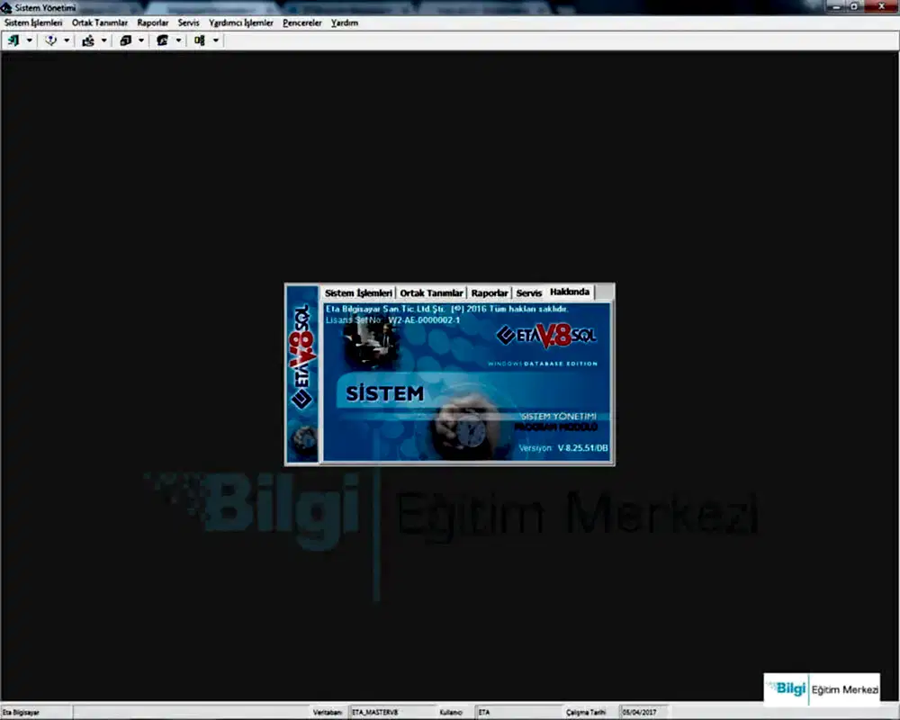Open the Sistem İşlemleri menu in menu bar

[x=33, y=22]
